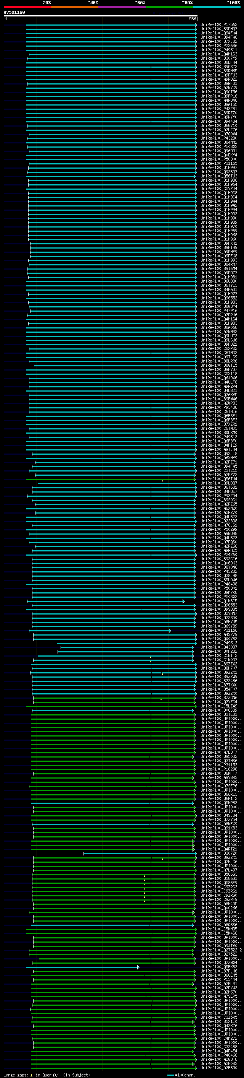244x1078 pixels.
Task: Select the UniRef100_Q307Y9 label
Action: point(218,58)
